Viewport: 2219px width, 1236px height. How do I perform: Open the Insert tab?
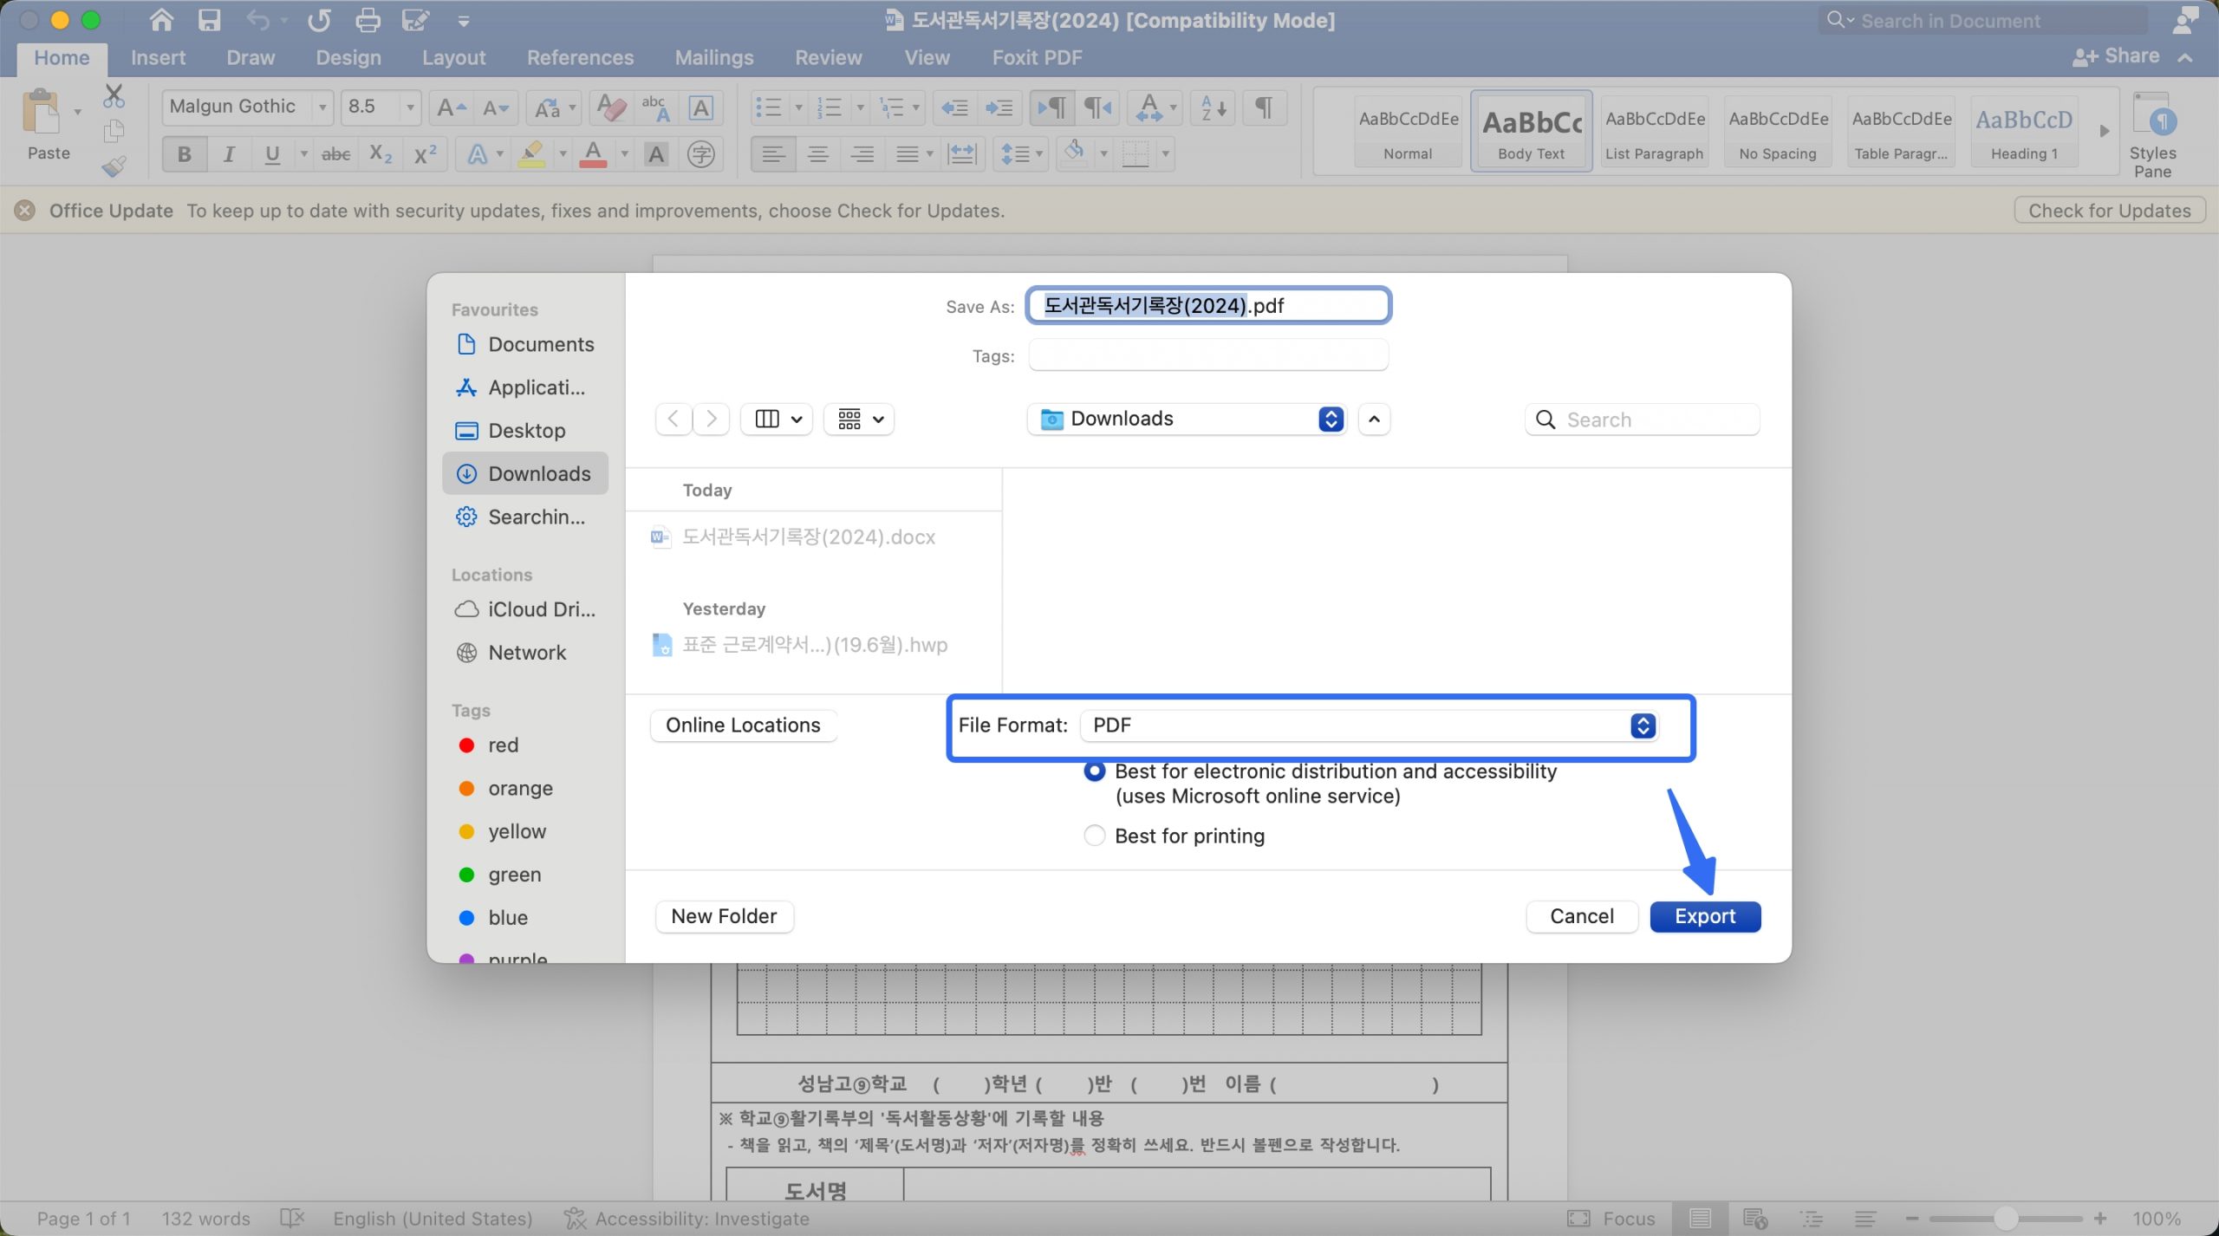click(158, 58)
